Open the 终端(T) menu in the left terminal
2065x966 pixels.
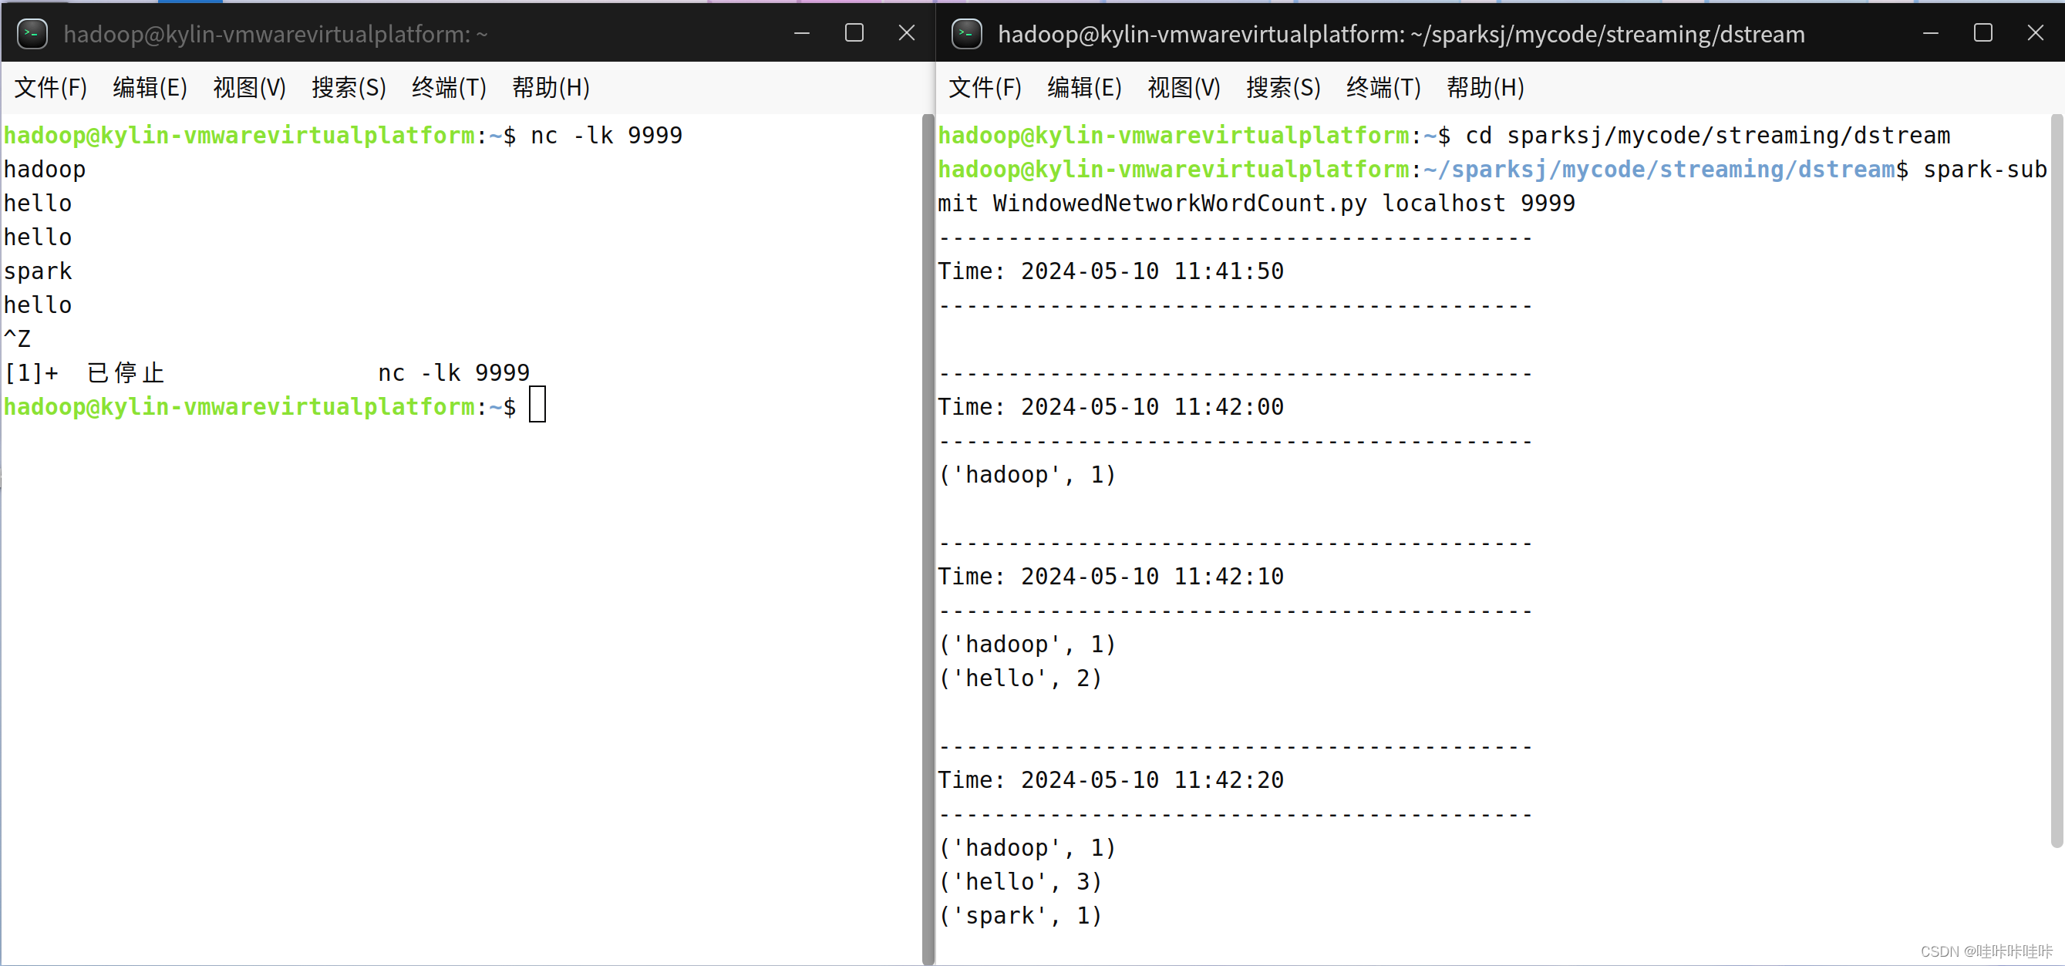tap(447, 88)
